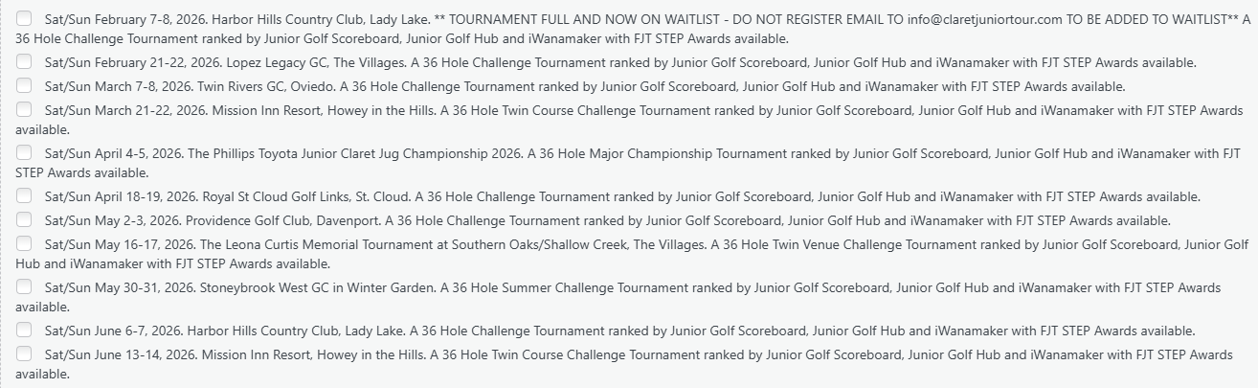Image resolution: width=1258 pixels, height=388 pixels.
Task: Tick the February 21-22 Lopez Legacy checkbox
Action: pos(24,62)
